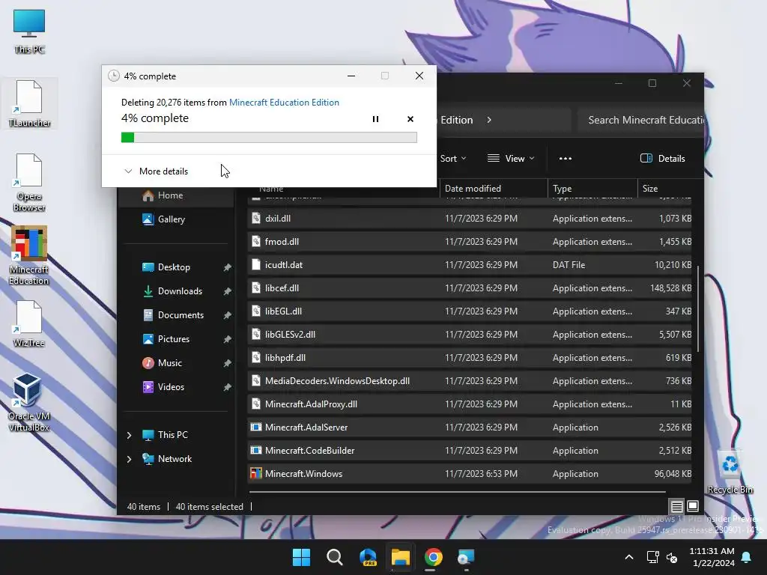767x575 pixels.
Task: Select Opera Browser desktop shortcut
Action: 29,183
